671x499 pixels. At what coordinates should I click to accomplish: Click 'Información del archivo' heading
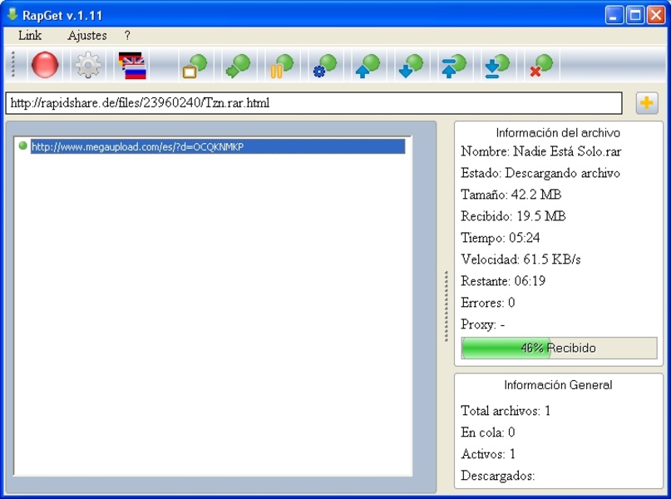558,133
